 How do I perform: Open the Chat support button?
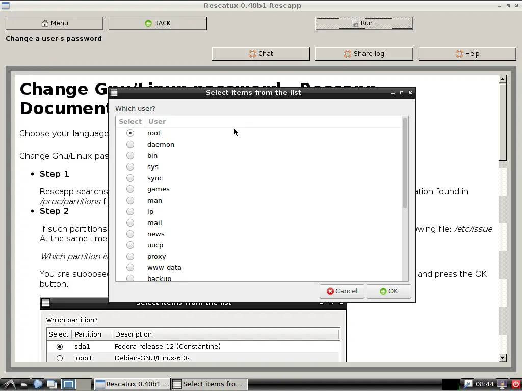[261, 54]
